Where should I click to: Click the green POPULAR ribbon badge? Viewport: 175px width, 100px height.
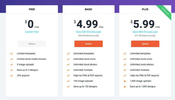coord(165,12)
